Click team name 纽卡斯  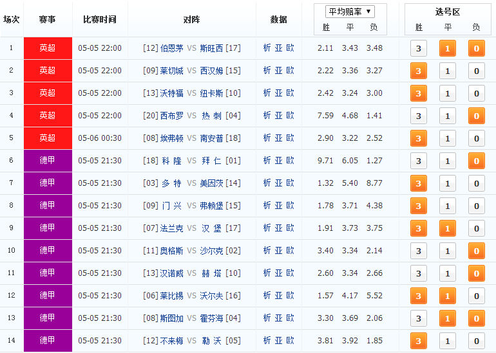point(212,93)
